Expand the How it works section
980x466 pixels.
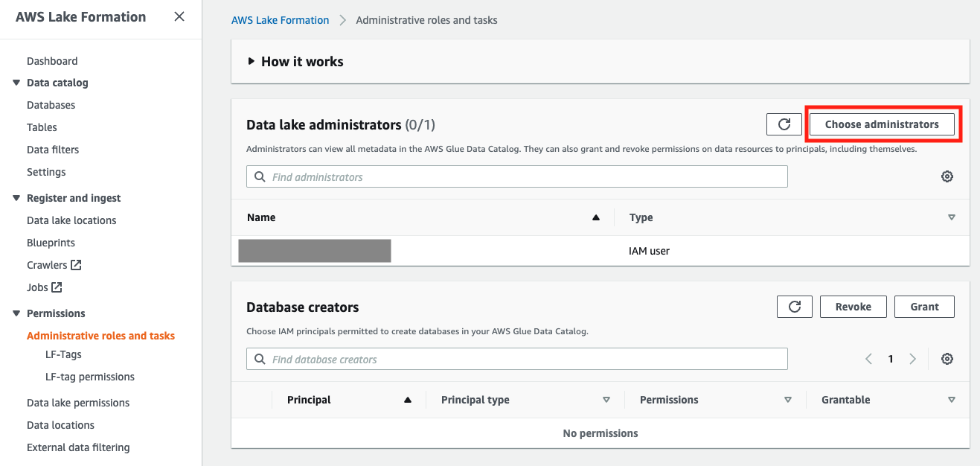pyautogui.click(x=252, y=62)
